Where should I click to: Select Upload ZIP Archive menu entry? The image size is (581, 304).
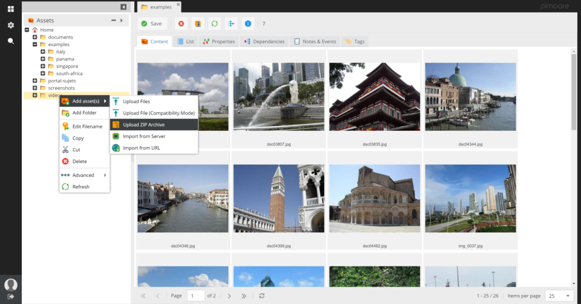coord(143,125)
